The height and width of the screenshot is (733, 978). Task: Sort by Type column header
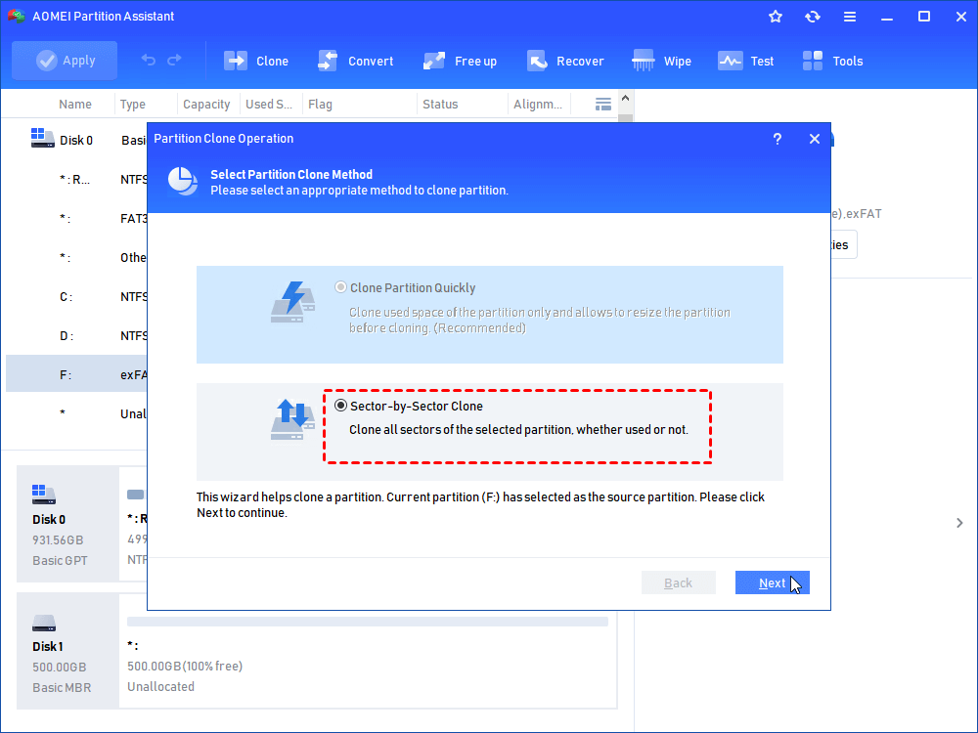coord(132,105)
